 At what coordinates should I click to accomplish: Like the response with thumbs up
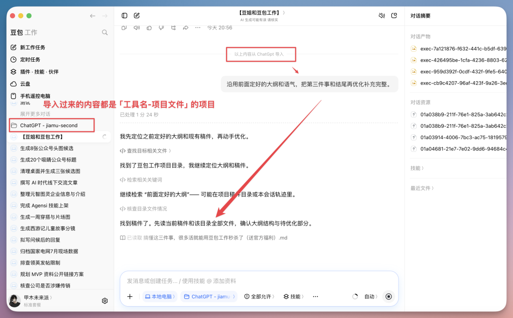click(149, 28)
